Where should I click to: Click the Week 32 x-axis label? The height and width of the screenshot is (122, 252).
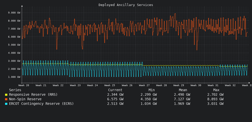coord(230,85)
